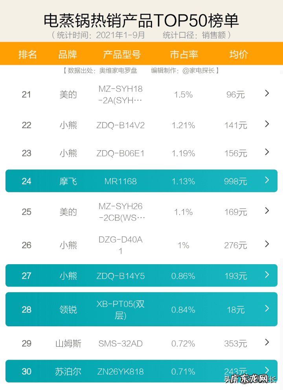
Task: Select the MZ-SYH26-2CB model text
Action: (121, 212)
